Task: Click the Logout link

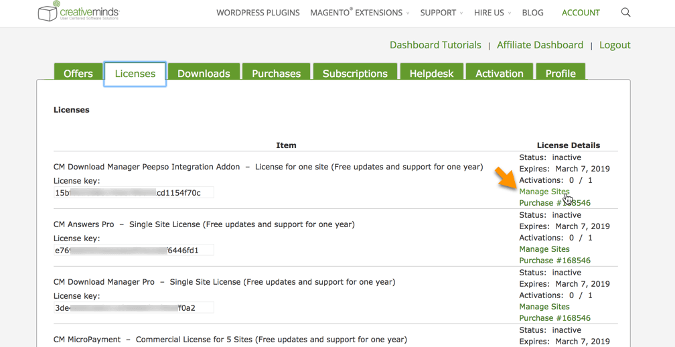Action: point(615,45)
